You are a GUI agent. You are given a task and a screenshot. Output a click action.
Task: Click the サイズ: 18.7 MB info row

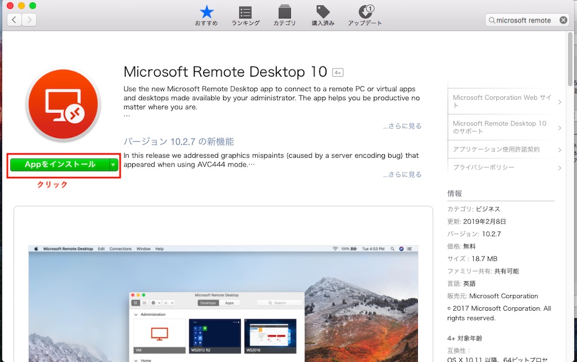tap(472, 259)
